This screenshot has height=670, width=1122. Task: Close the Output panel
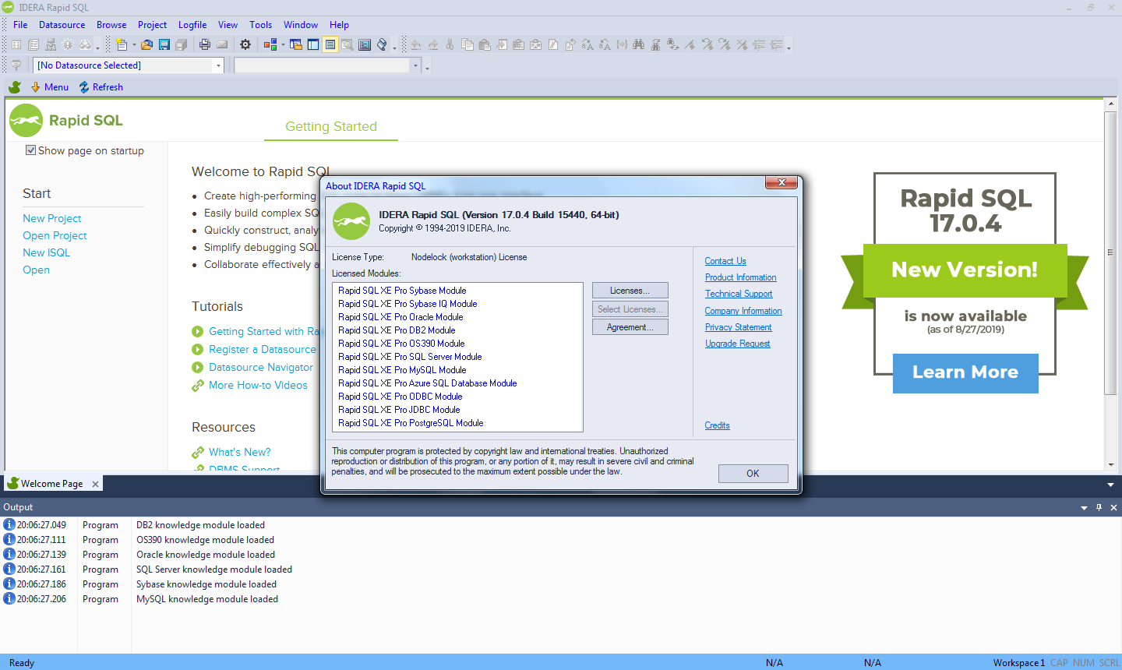coord(1113,507)
